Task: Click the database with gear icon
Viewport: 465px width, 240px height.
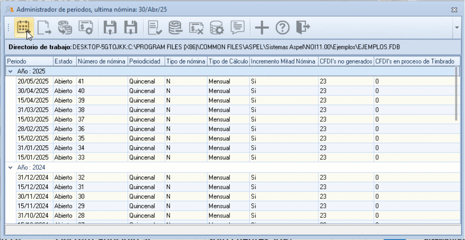Action: coord(216,28)
